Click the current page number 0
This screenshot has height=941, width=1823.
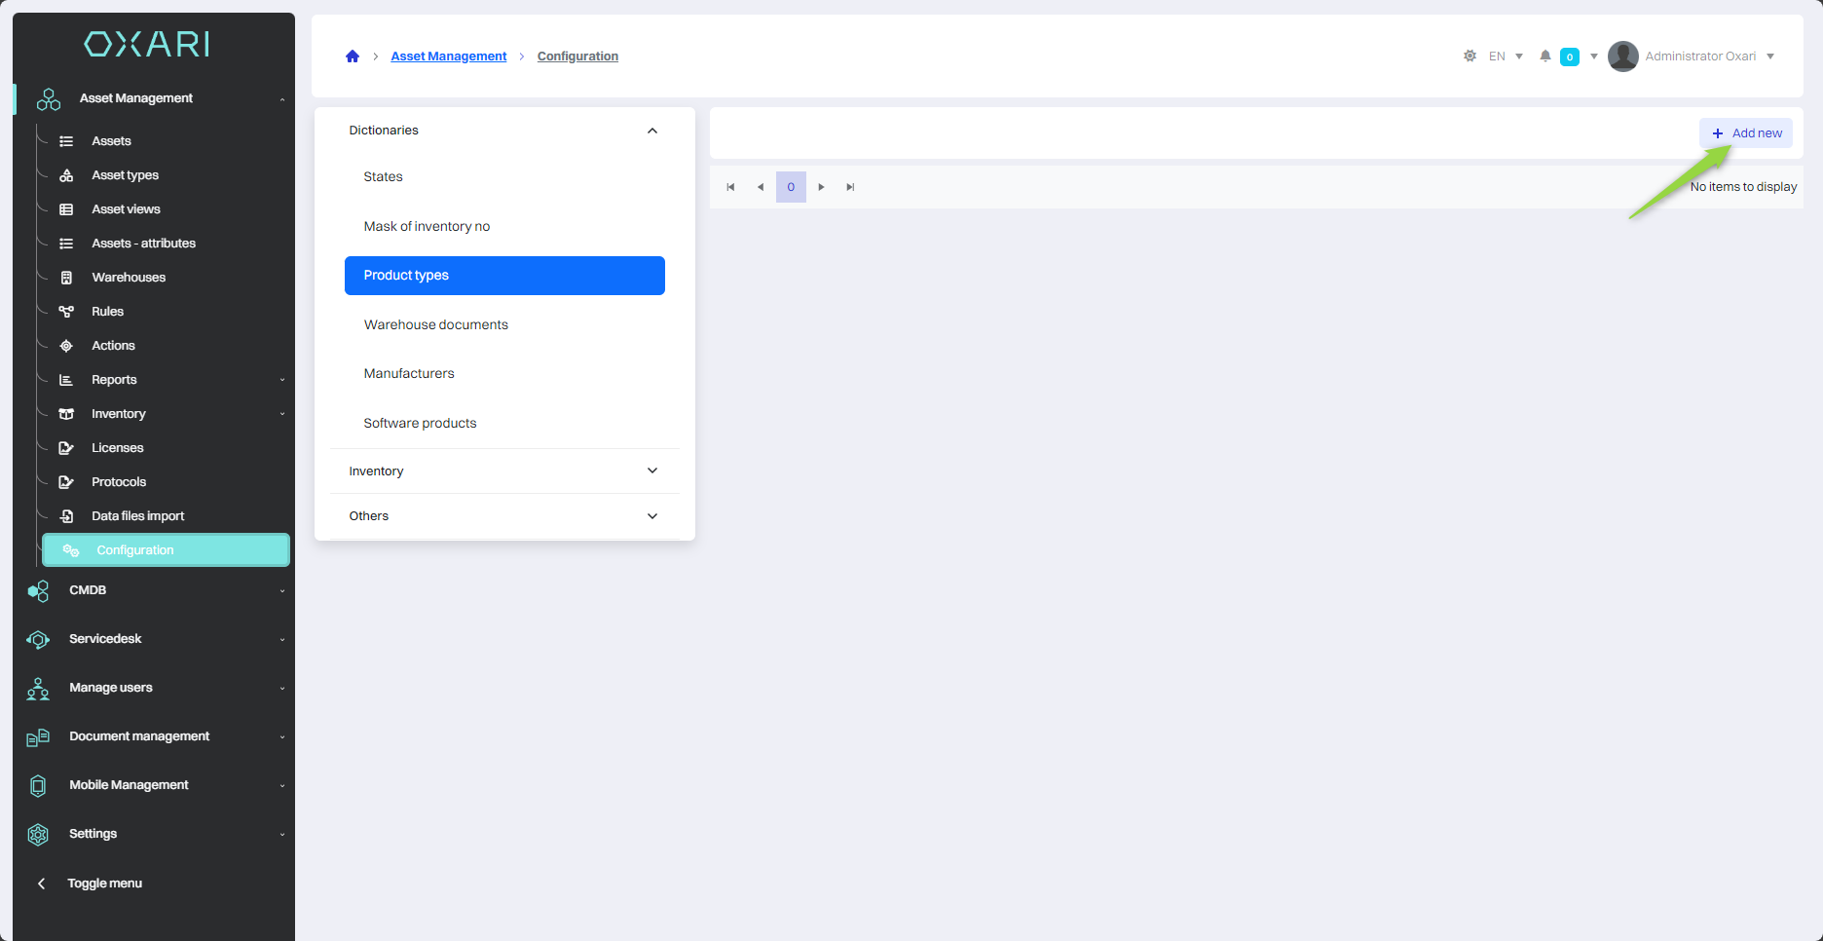pyautogui.click(x=791, y=187)
